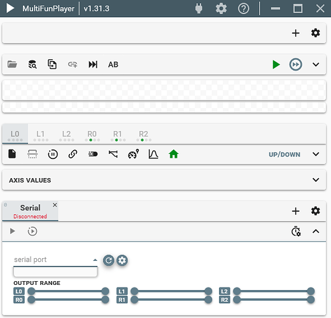331x318 pixels.
Task: Click the axis curve graph icon
Action: 153,154
